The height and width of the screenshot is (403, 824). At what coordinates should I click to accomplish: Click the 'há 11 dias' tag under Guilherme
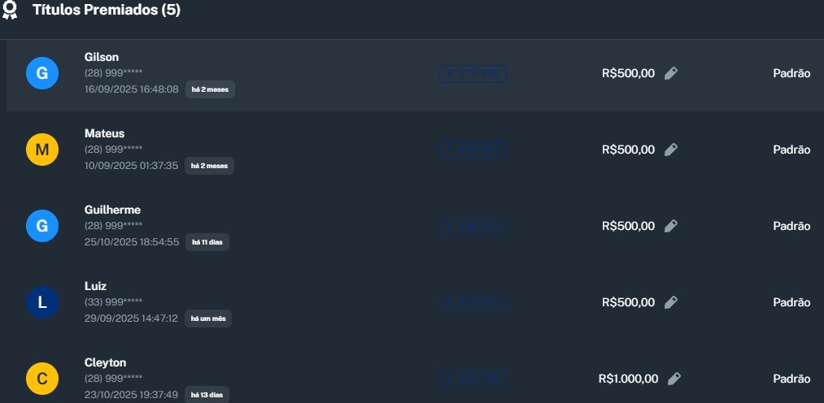(207, 242)
